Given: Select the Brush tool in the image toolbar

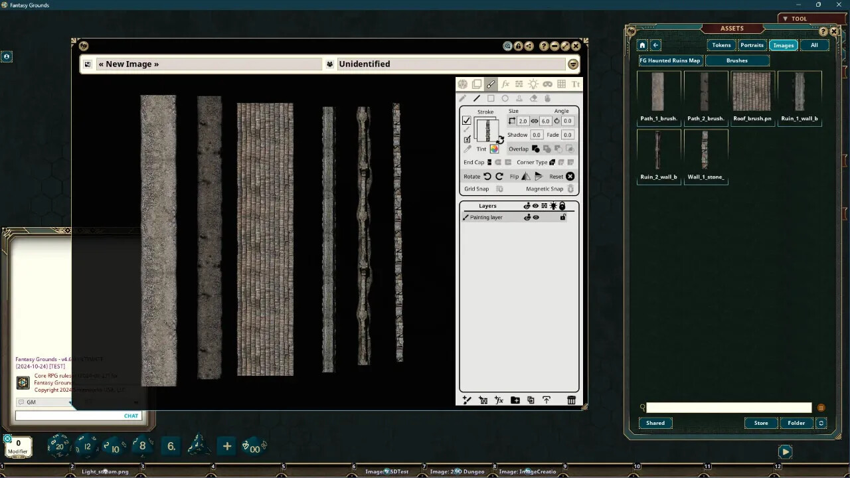Looking at the screenshot, I should point(490,84).
